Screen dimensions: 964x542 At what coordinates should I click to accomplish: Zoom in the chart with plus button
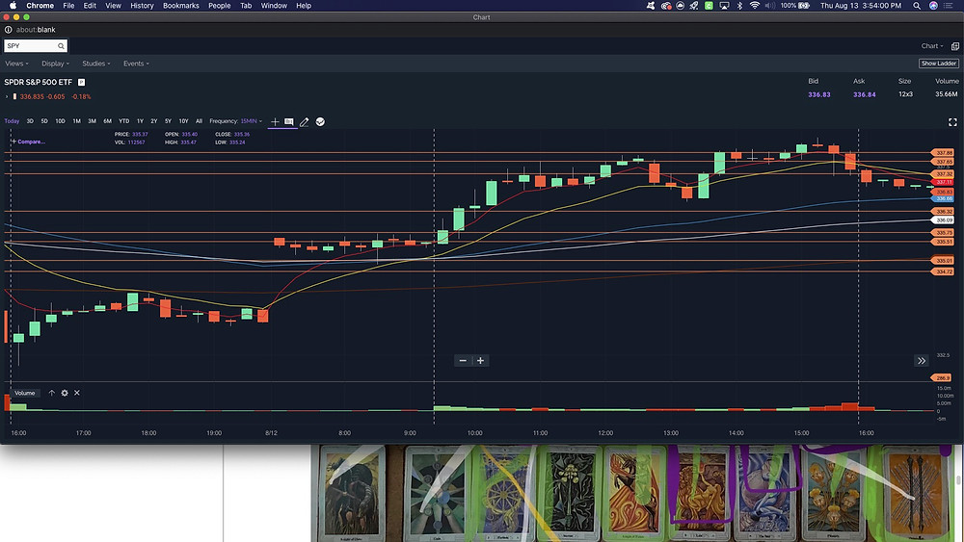pos(480,360)
